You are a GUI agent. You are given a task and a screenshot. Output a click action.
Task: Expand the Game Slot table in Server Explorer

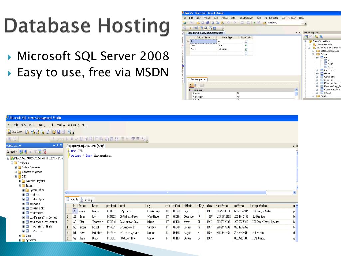[x=317, y=77]
